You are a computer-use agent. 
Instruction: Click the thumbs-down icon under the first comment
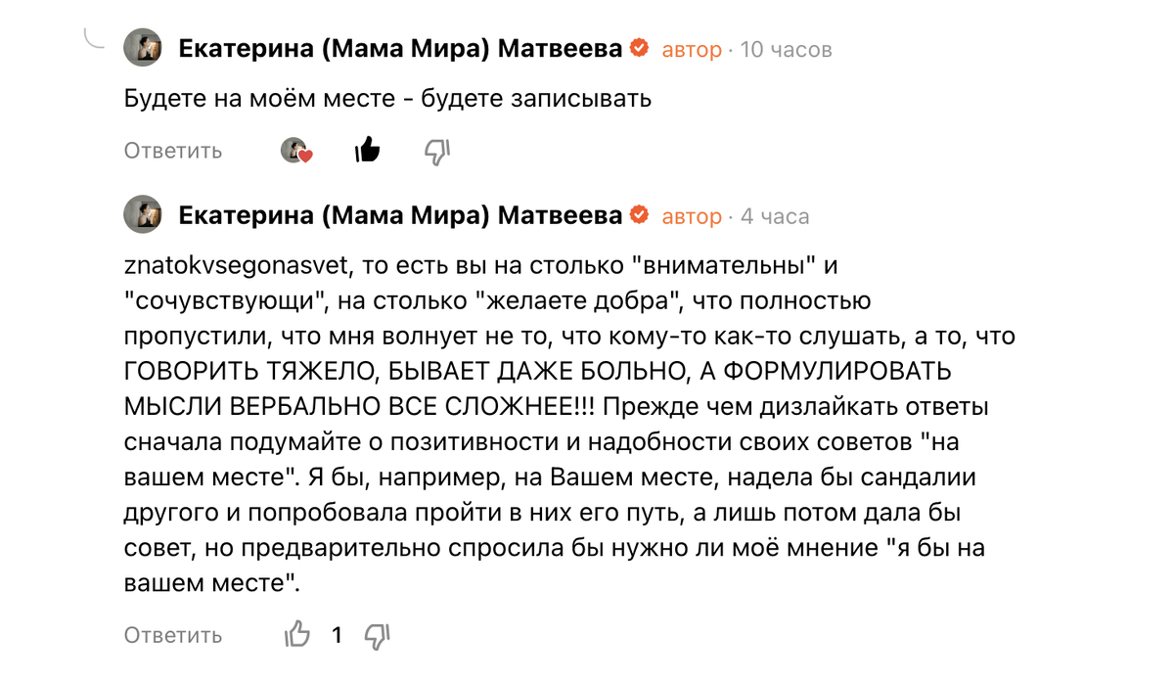click(x=437, y=150)
